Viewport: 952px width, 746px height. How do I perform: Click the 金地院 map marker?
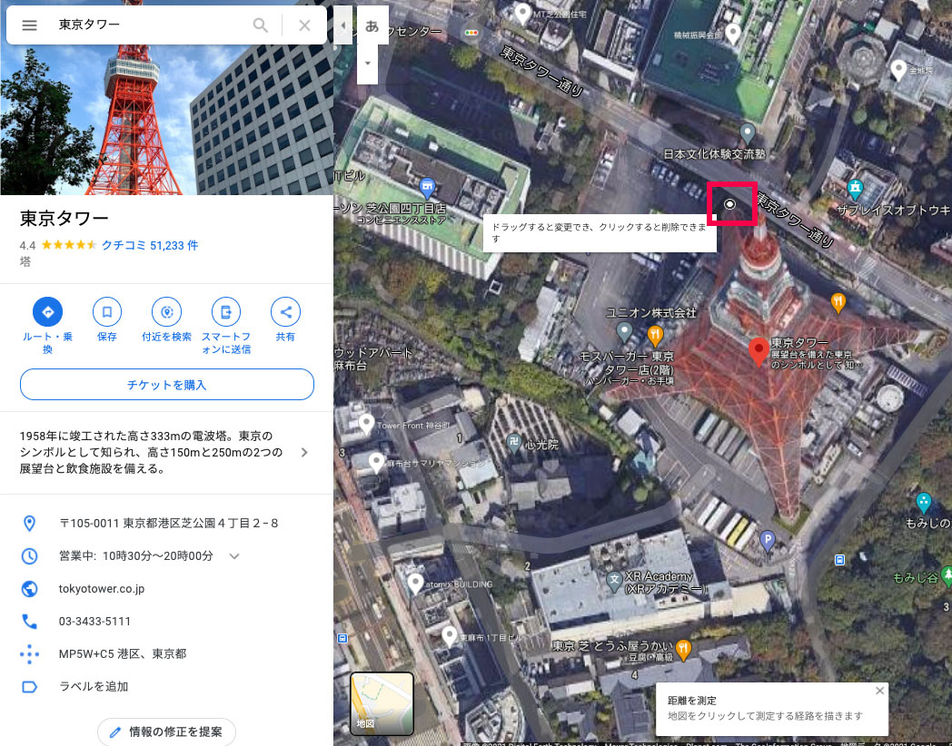click(x=898, y=70)
